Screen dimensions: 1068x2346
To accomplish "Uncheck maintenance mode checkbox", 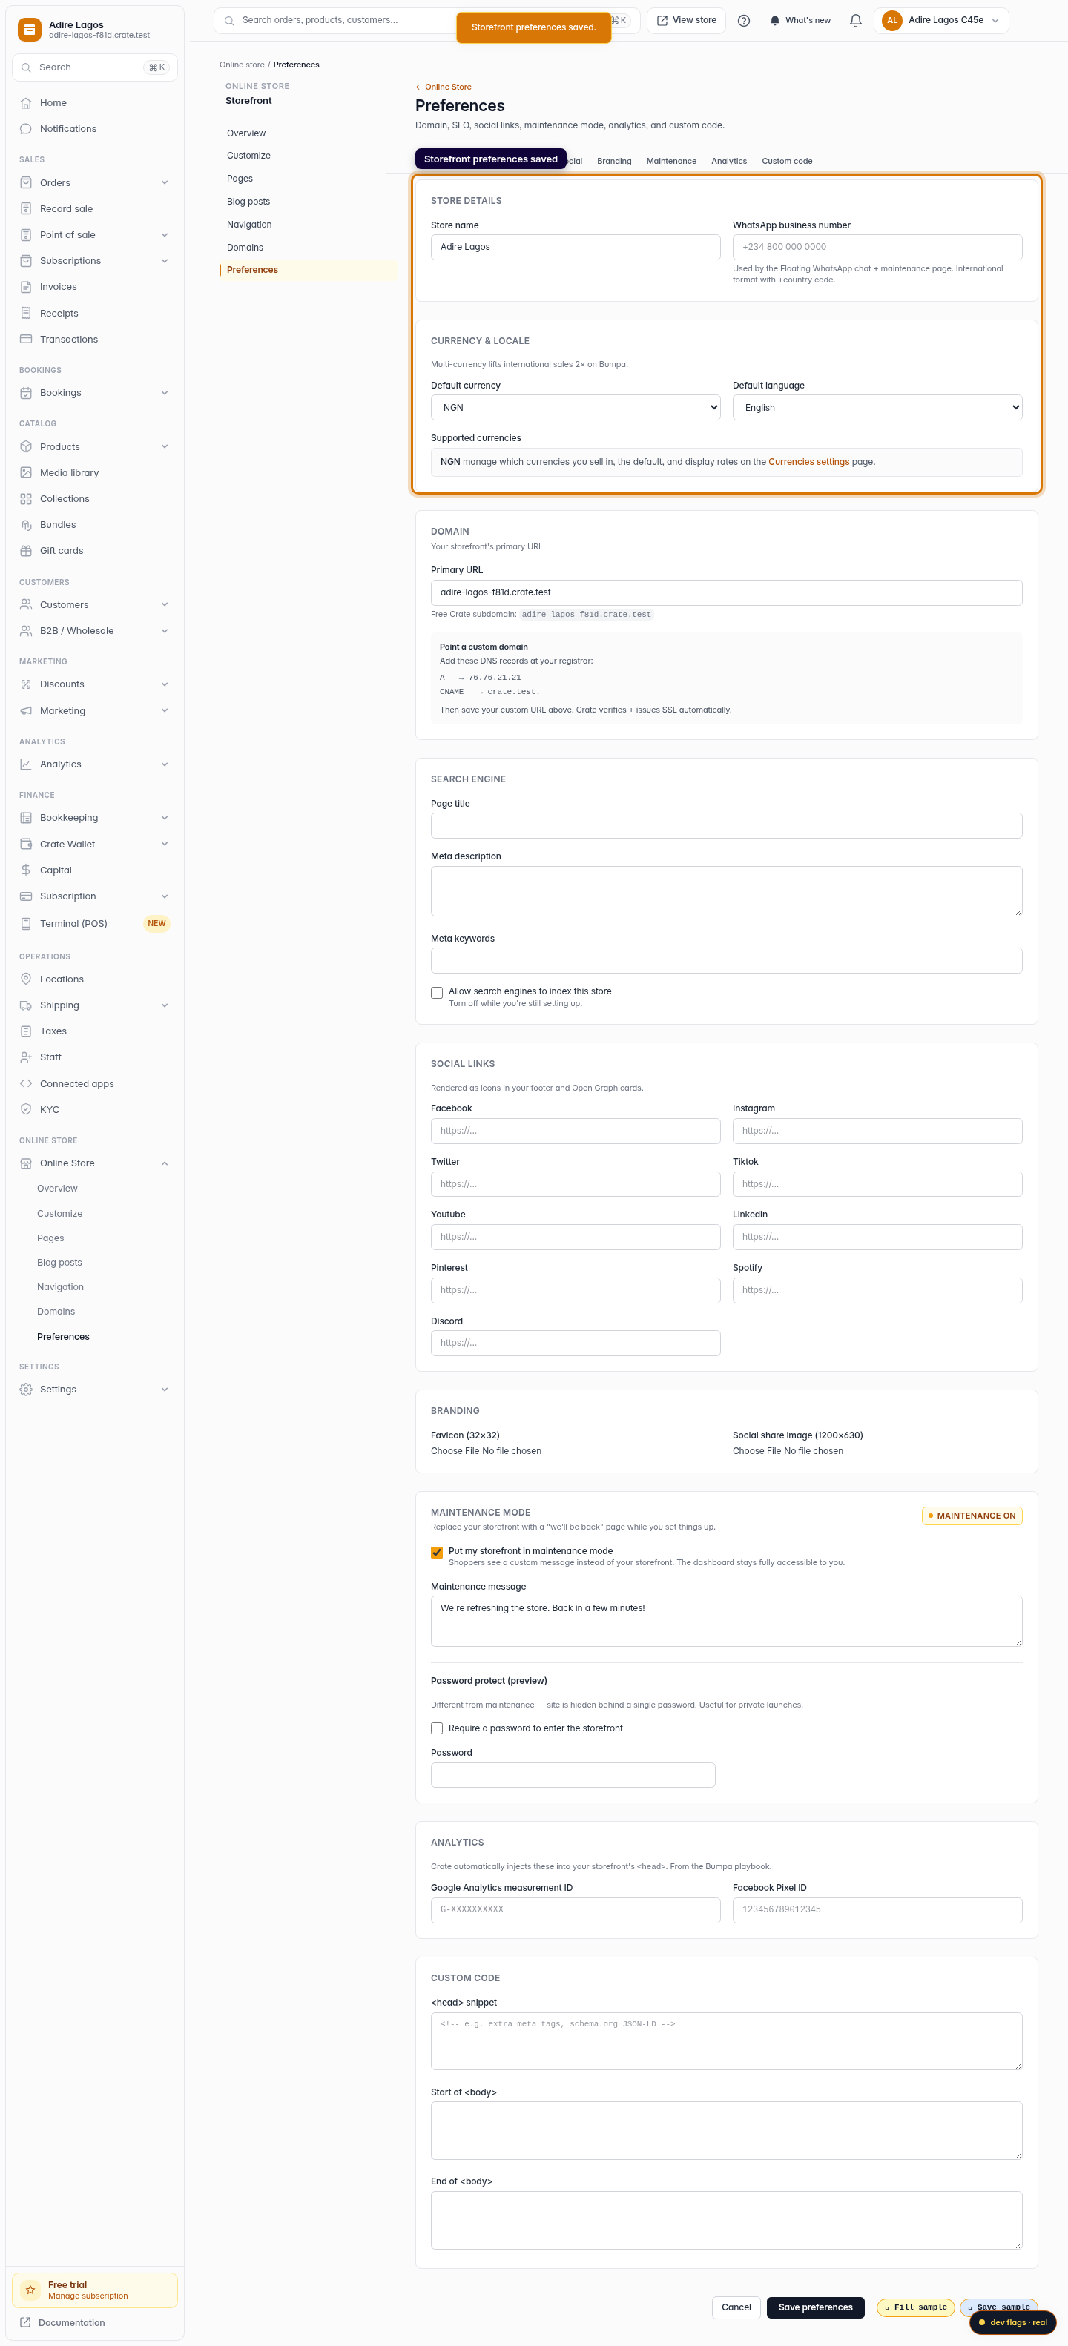I will click(437, 1552).
